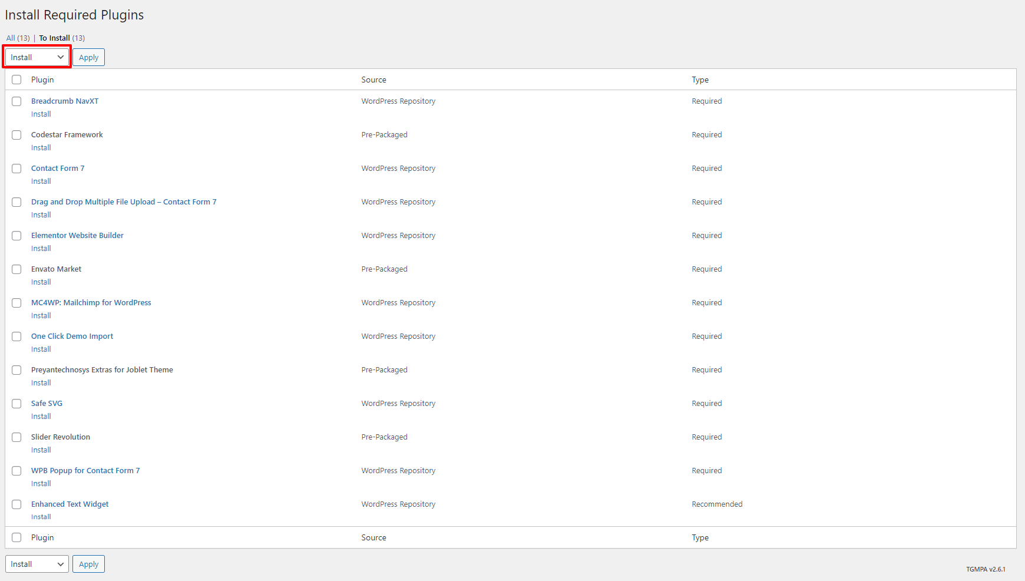Image resolution: width=1025 pixels, height=581 pixels.
Task: Click Install under Envato Market
Action: 41,282
